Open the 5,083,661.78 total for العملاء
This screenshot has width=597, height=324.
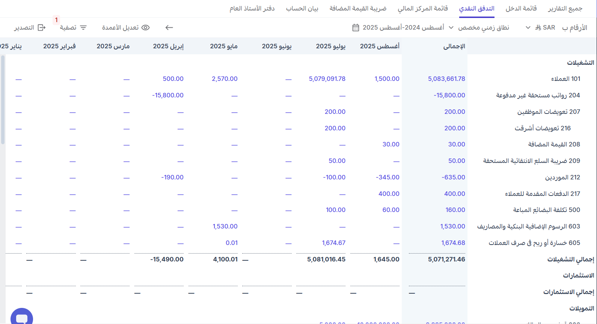coord(446,79)
